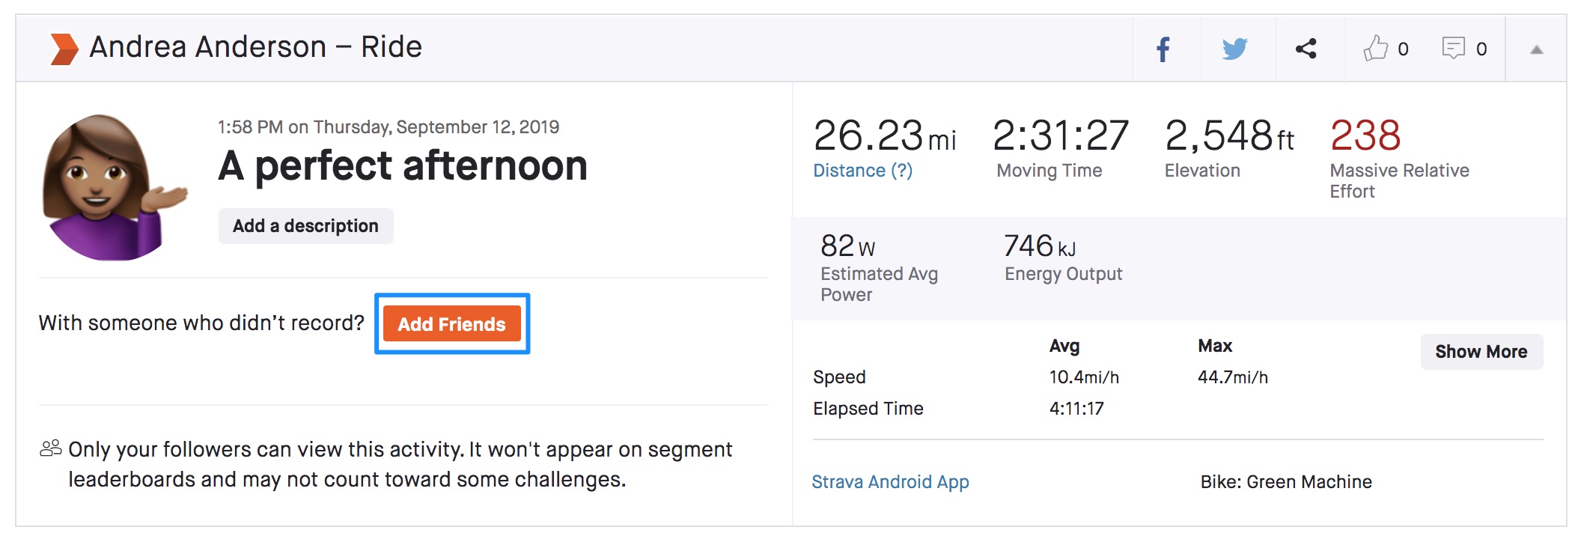Click the Bike: Green Machine label

click(1286, 482)
